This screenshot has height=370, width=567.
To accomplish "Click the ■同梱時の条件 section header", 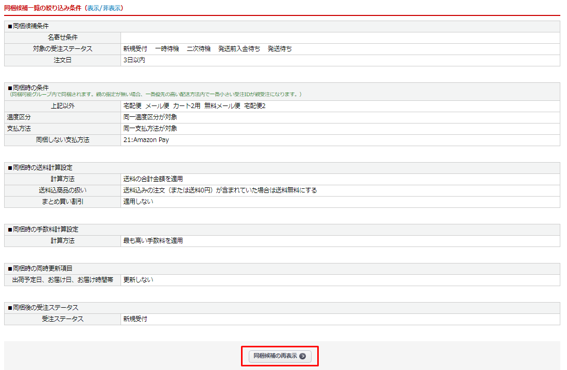I will pos(28,87).
